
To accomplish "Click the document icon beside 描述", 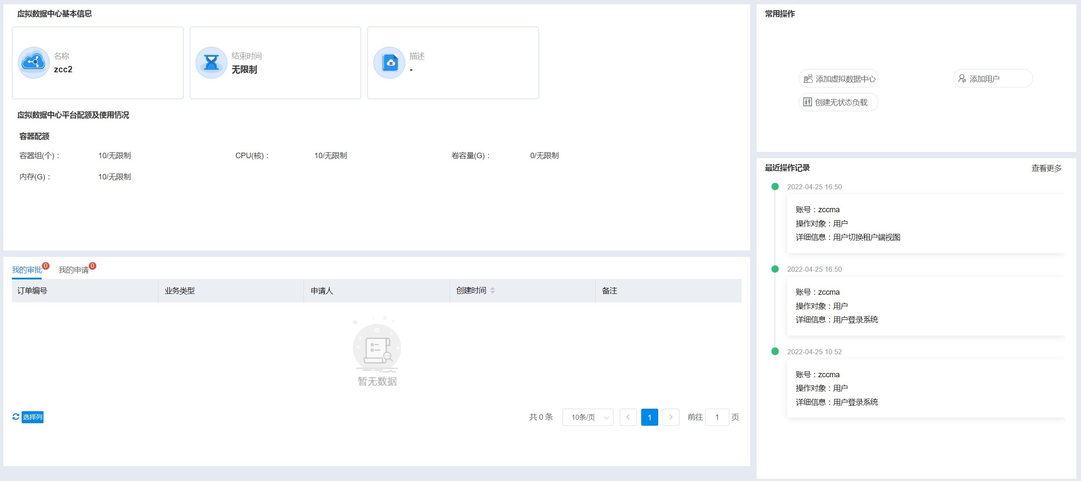I will coord(389,63).
